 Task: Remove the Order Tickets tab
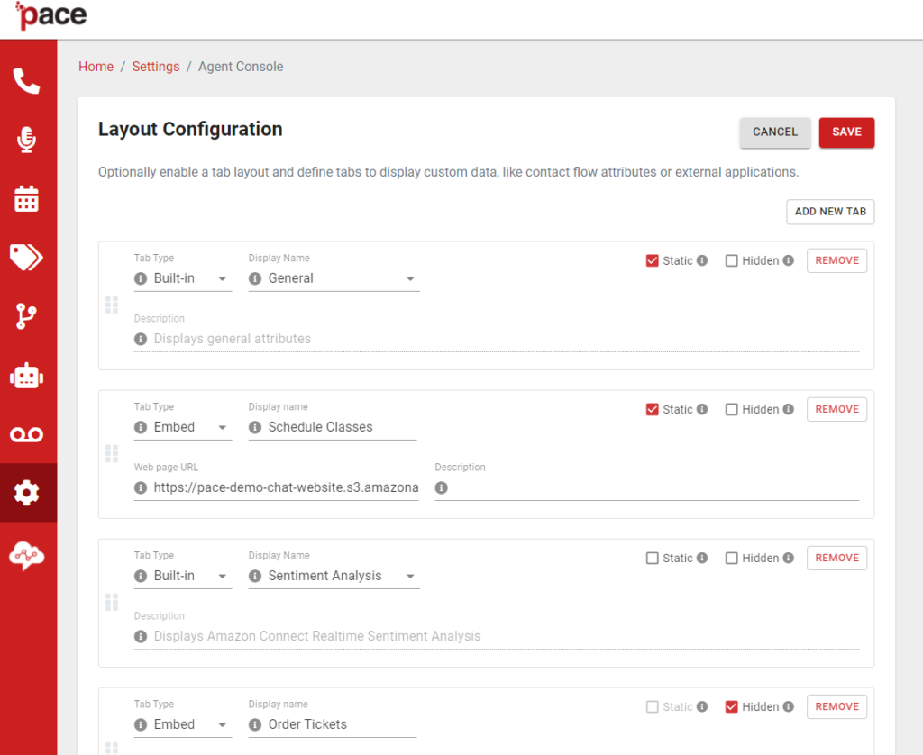click(836, 706)
